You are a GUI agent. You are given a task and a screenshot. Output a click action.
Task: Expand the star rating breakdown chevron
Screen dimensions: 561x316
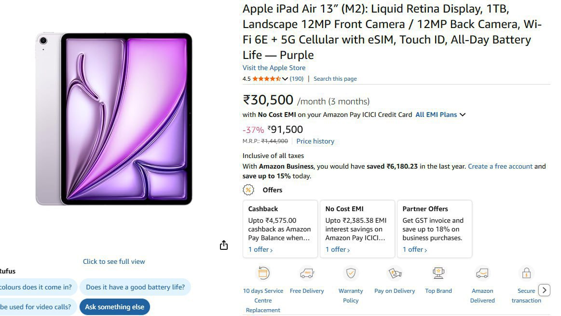(x=285, y=79)
